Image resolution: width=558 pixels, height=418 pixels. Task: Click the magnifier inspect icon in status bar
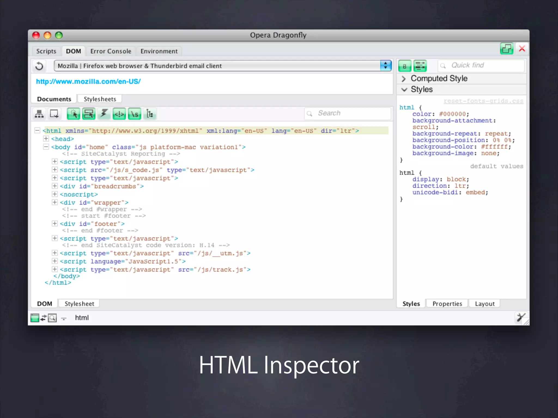[x=52, y=318]
